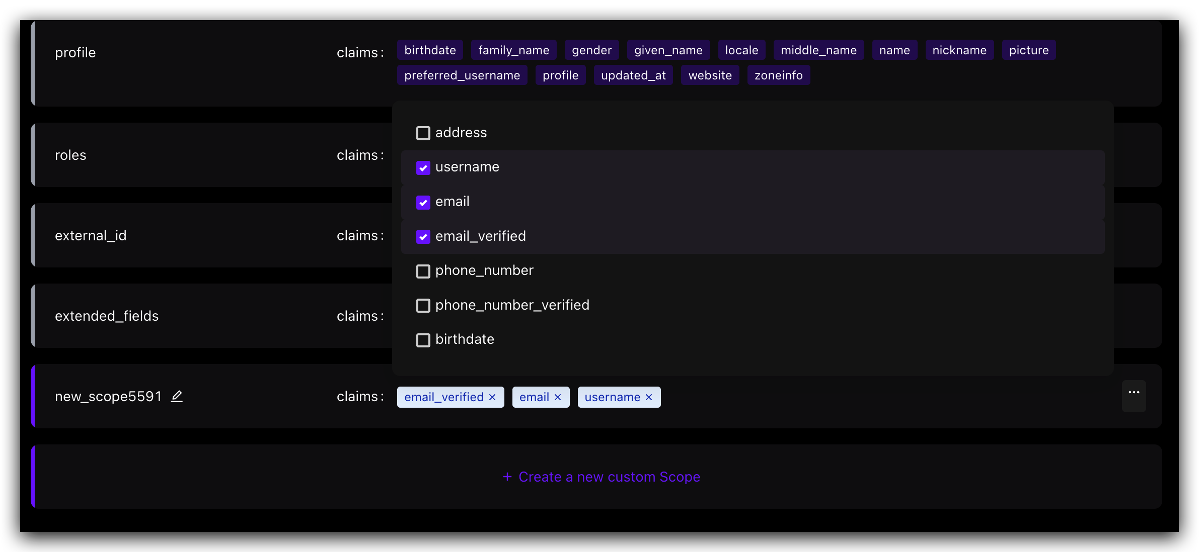
Task: Open the three-dot menu for new_scope5591
Action: click(1134, 396)
